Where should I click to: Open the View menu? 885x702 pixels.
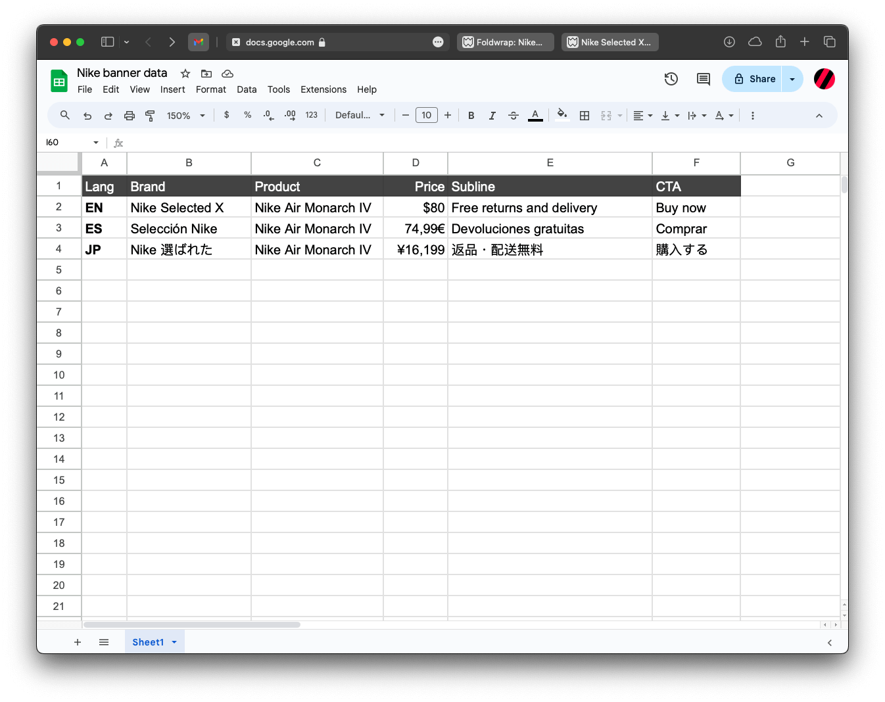[139, 89]
